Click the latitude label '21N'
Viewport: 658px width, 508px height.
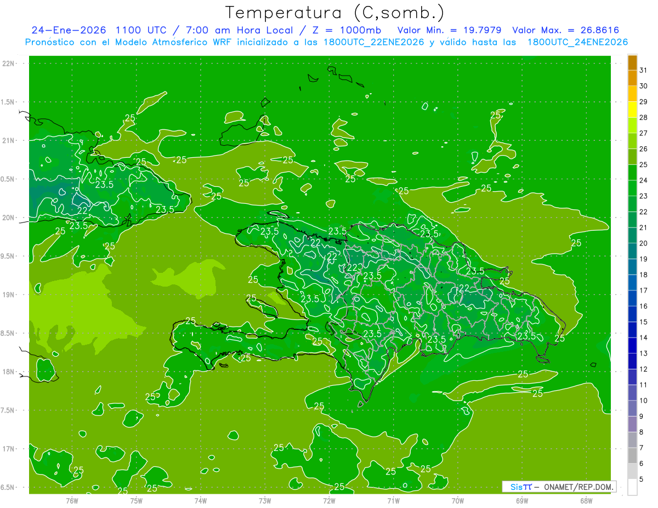pos(9,140)
